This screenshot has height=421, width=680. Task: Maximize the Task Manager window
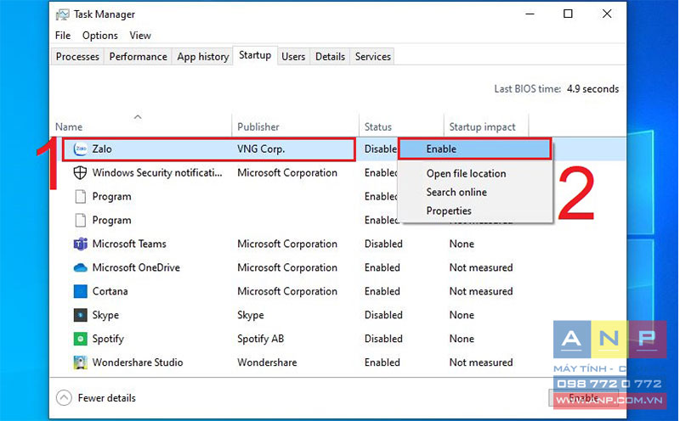[568, 14]
